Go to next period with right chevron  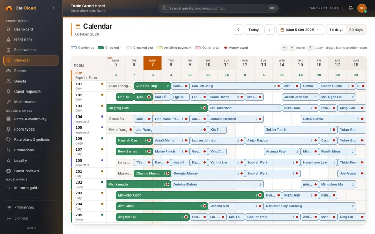click(x=270, y=30)
